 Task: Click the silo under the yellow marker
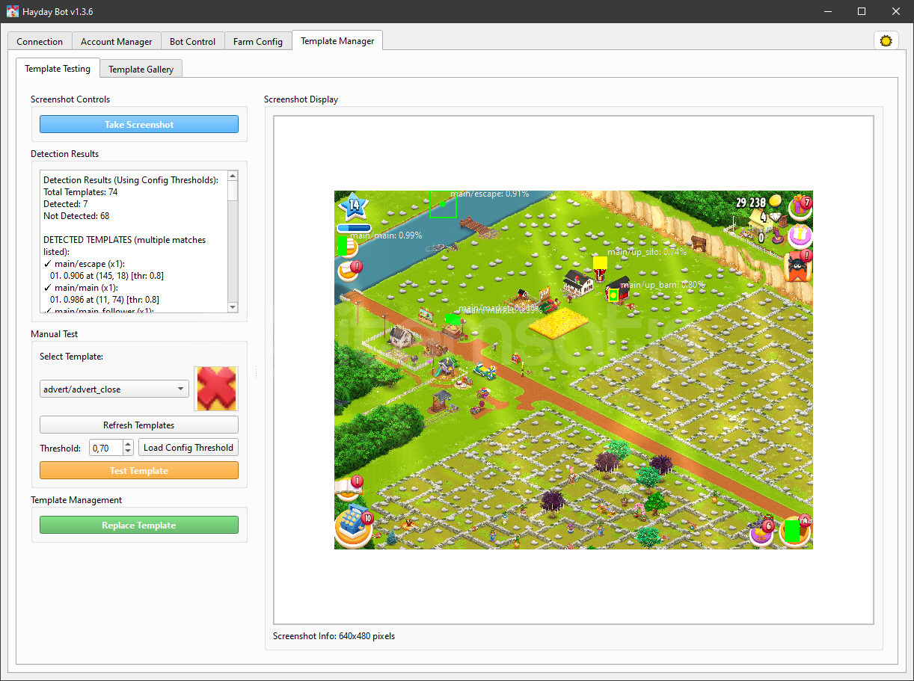[x=599, y=274]
